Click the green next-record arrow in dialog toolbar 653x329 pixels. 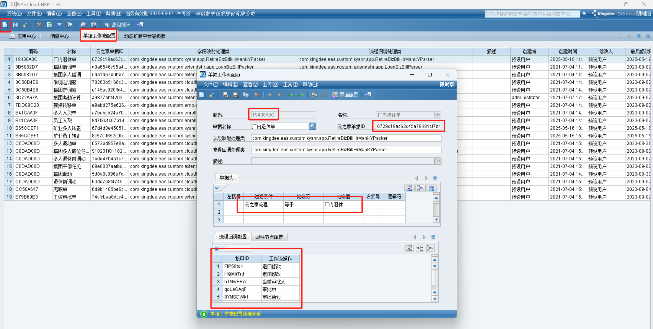pos(290,95)
